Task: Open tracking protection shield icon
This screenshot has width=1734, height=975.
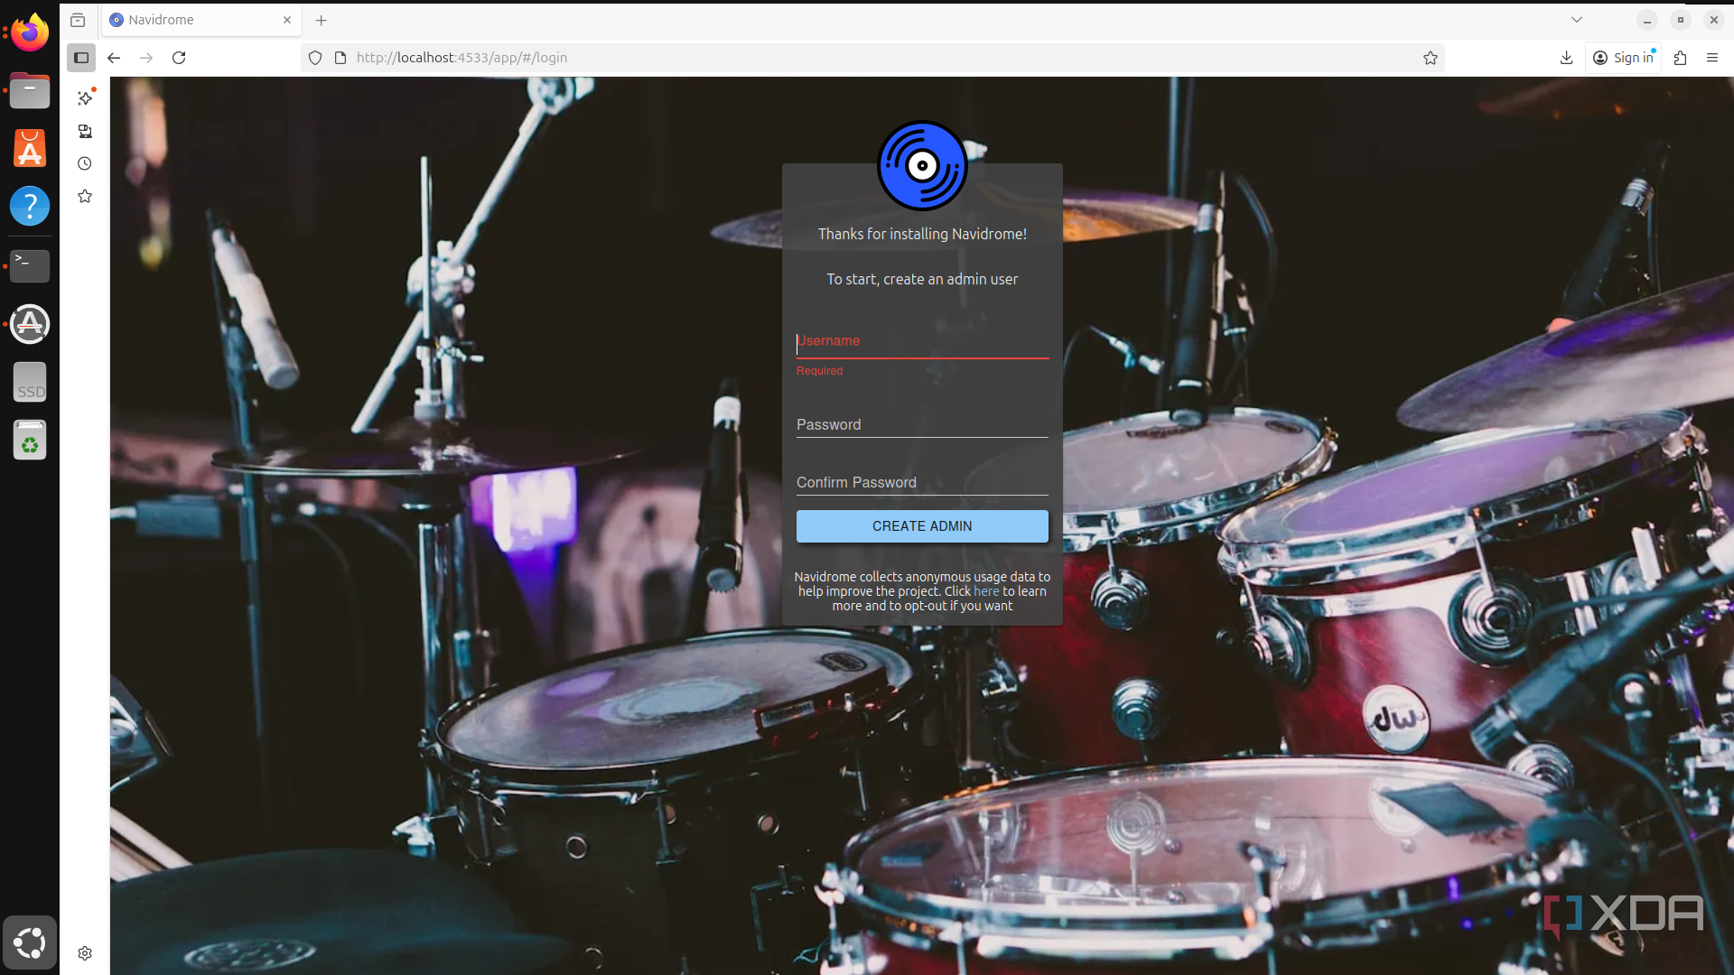Action: (x=315, y=58)
